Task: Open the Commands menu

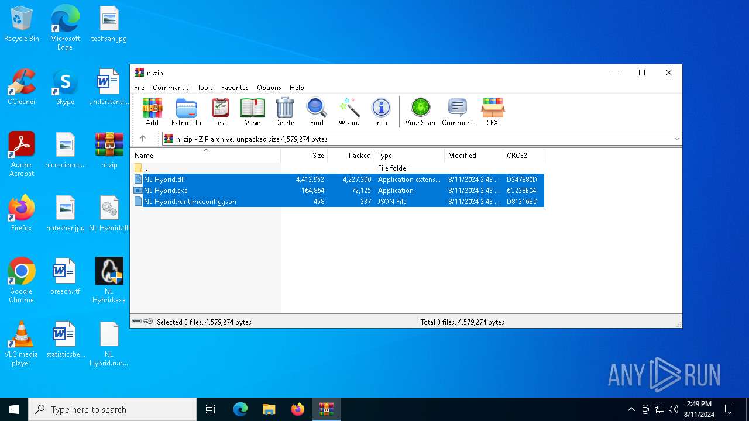Action: [171, 88]
